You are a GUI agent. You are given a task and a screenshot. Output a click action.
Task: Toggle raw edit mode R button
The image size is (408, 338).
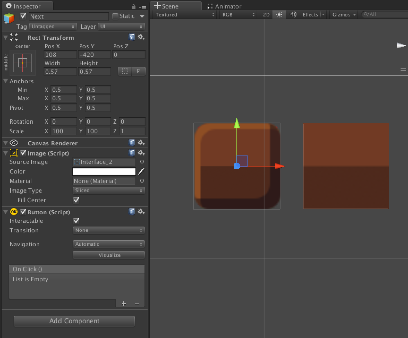138,71
